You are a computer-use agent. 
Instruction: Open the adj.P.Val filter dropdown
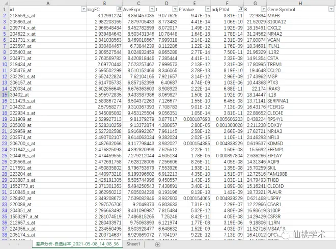[241, 9]
